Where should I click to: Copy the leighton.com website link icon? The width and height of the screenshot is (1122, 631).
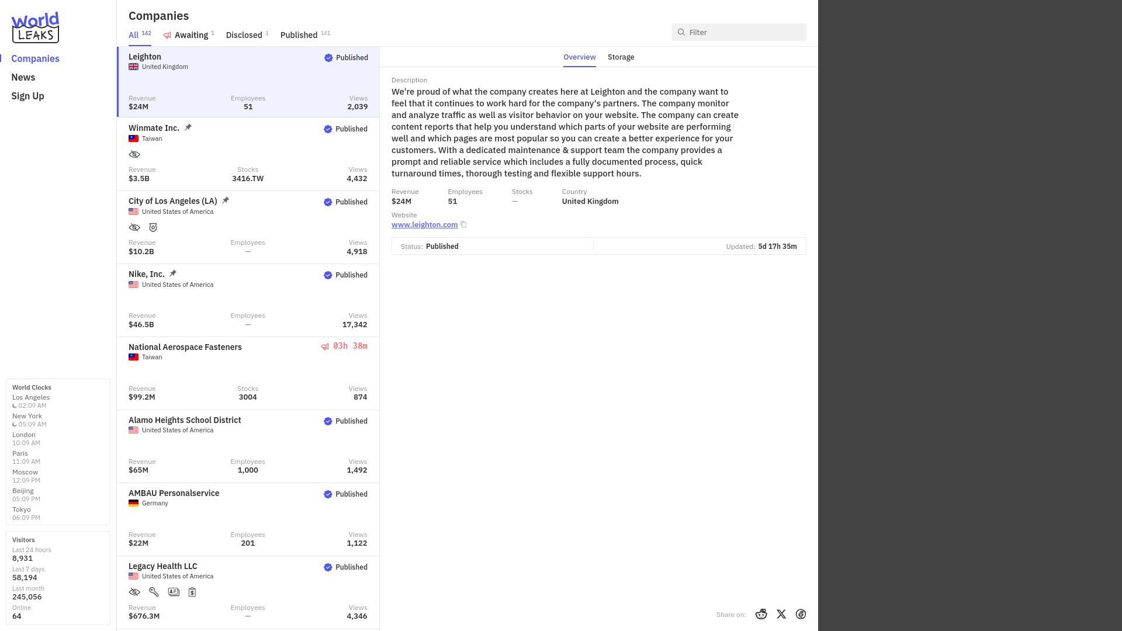[x=463, y=224]
